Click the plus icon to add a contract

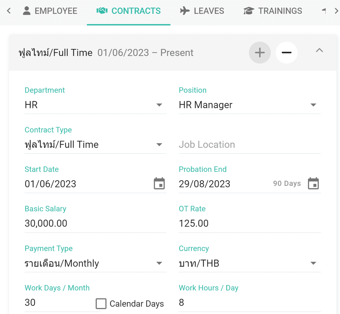[x=260, y=53]
